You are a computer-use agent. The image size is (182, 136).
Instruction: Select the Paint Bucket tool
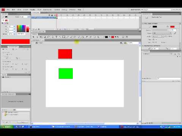[83, 37]
